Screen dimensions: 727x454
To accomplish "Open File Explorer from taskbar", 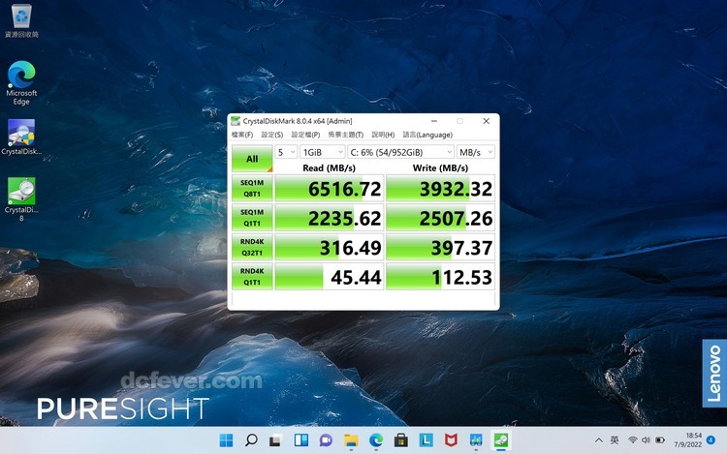I will tap(351, 440).
